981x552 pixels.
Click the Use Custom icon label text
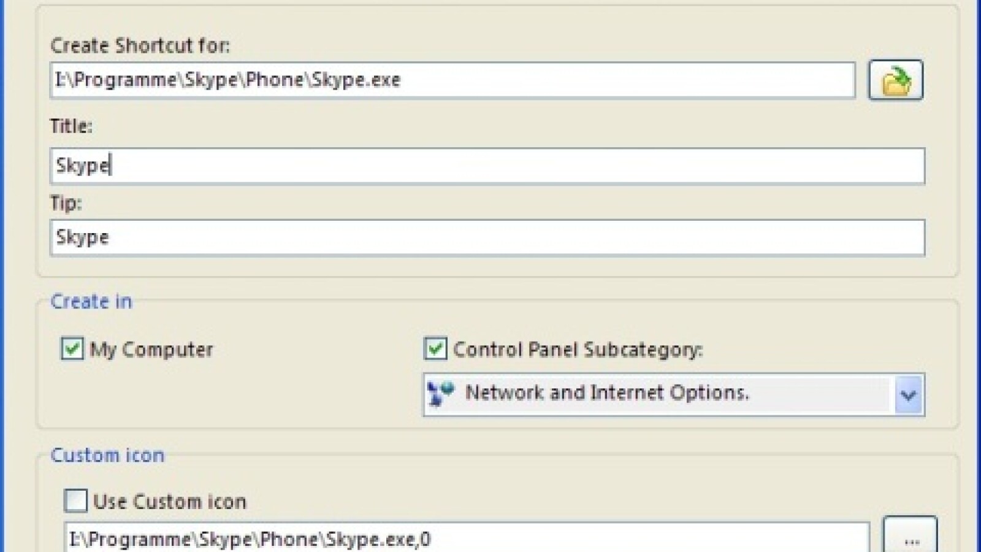click(170, 502)
